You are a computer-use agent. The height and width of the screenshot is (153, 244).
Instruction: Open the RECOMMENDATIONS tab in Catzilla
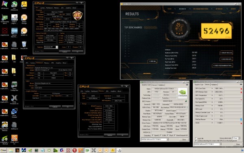pyautogui.click(x=200, y=9)
